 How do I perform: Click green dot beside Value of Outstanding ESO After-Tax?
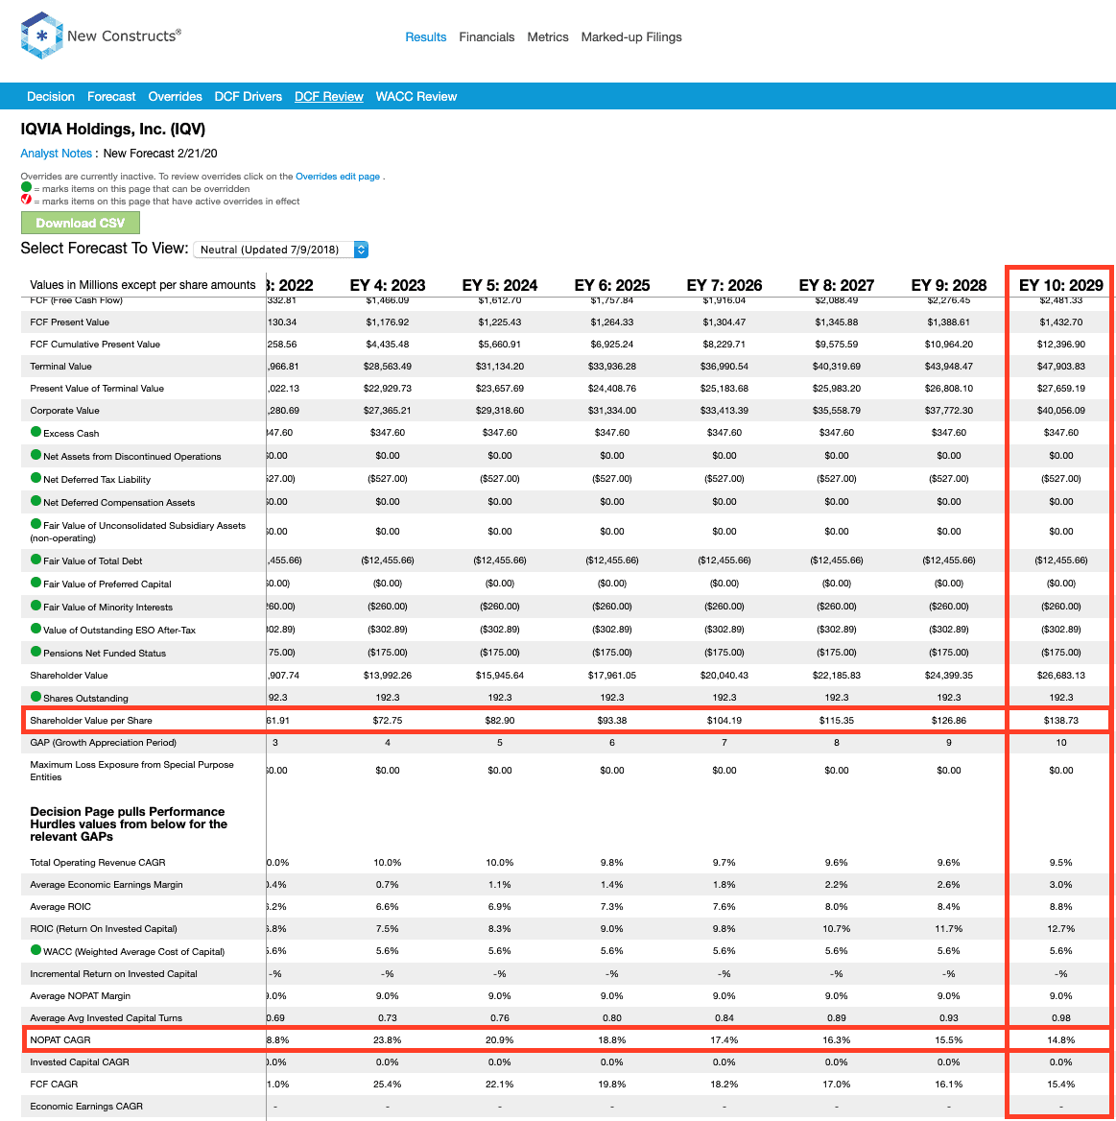[36, 629]
